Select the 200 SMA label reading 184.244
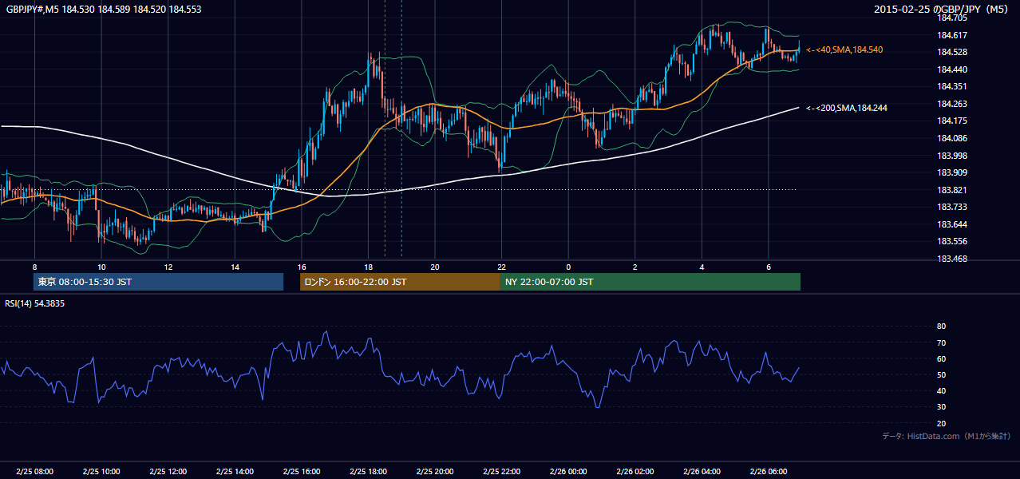 pyautogui.click(x=847, y=108)
